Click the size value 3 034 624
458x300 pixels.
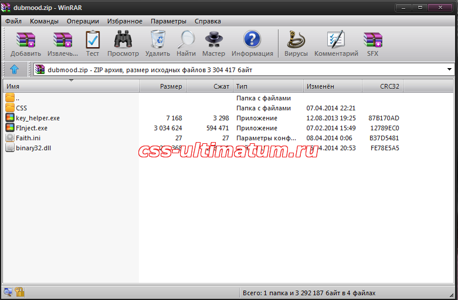pos(168,128)
